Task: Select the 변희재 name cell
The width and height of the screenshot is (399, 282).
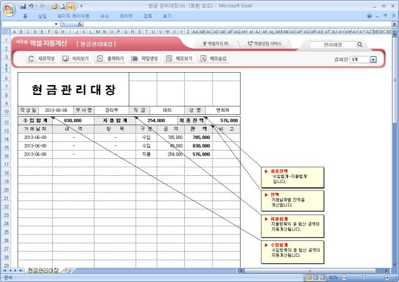Action: pos(222,110)
